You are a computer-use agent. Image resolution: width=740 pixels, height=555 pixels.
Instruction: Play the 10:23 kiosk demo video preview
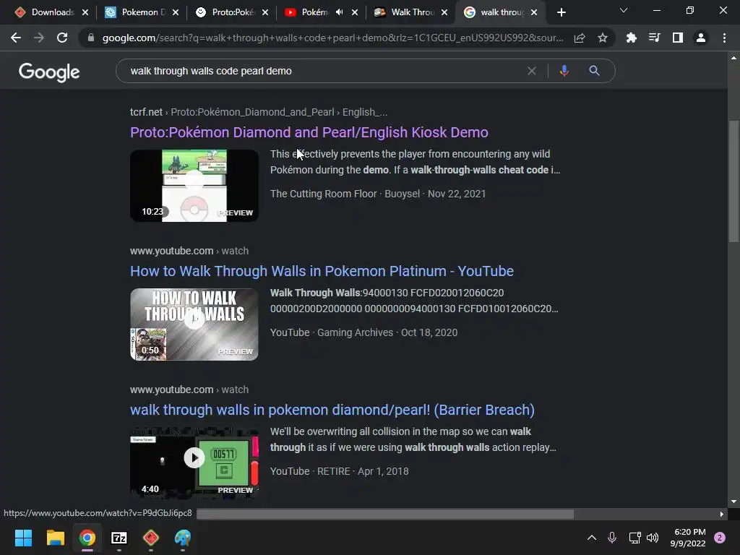click(194, 186)
